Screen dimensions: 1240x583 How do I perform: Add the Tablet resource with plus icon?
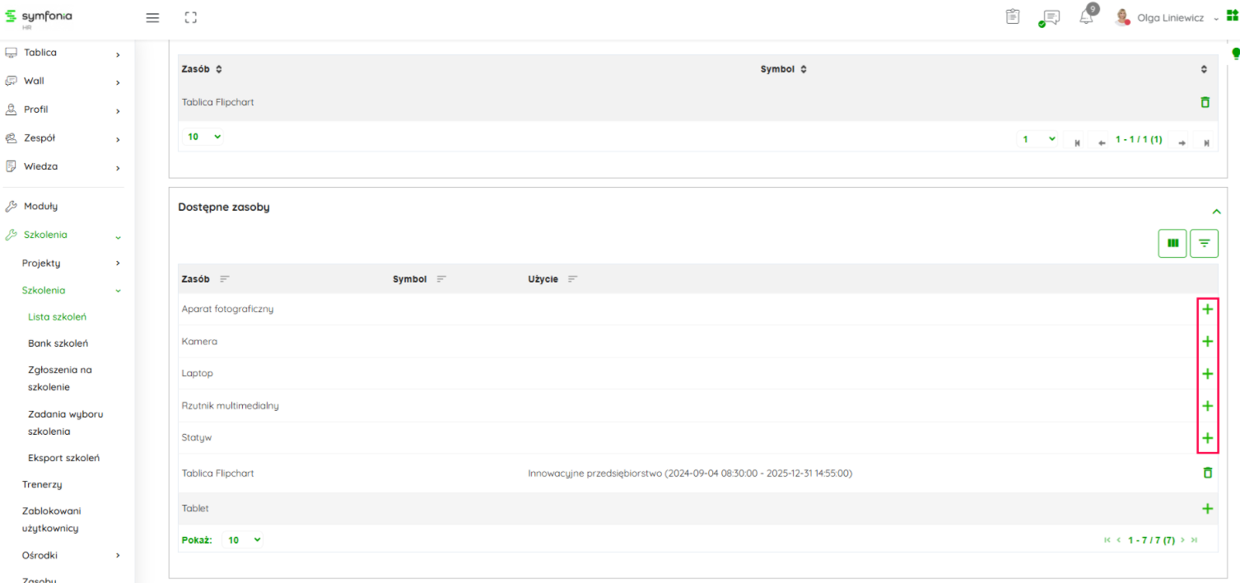pos(1207,509)
